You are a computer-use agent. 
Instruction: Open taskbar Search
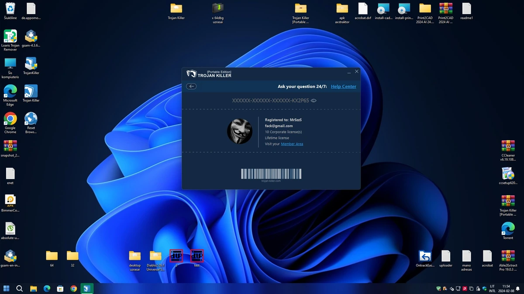20,288
